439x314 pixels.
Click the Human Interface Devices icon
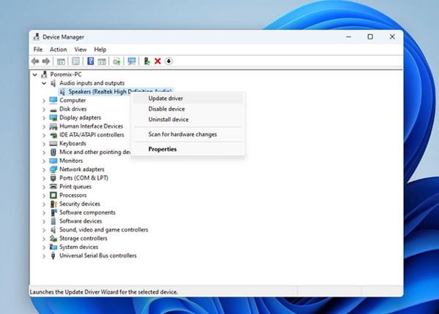[x=53, y=126]
